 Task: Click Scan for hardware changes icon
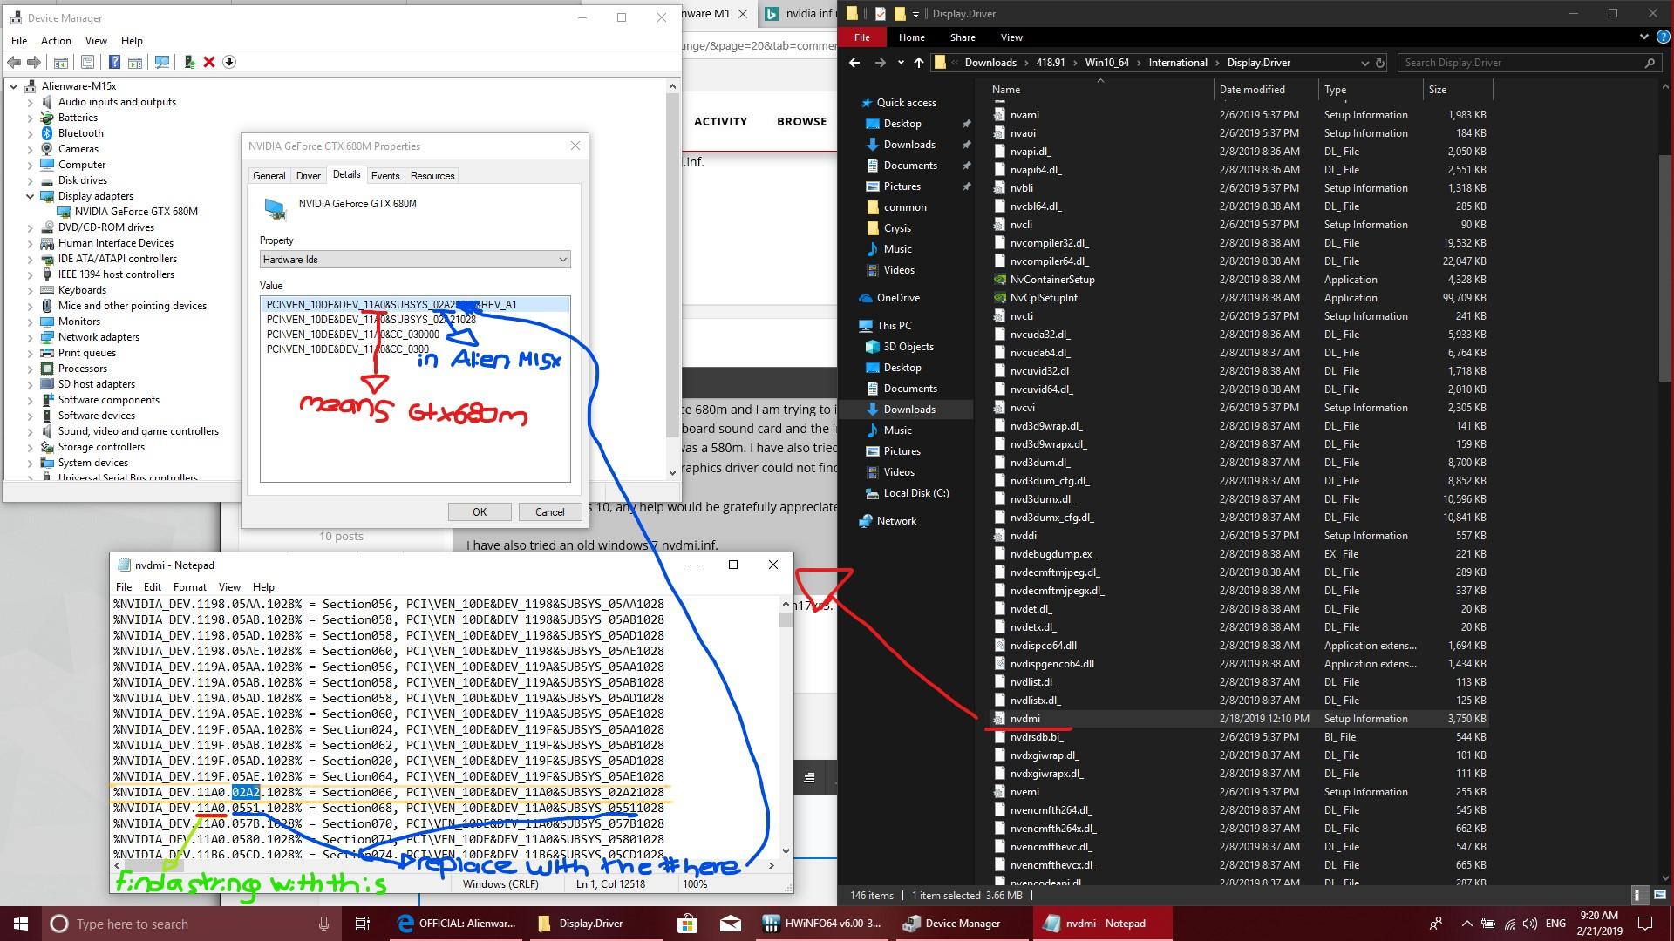(x=161, y=62)
